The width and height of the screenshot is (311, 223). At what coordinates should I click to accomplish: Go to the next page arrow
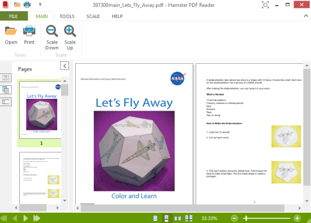click(25, 218)
